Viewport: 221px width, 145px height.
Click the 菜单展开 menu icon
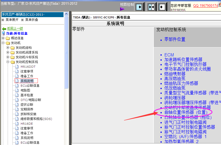coord(3,20)
